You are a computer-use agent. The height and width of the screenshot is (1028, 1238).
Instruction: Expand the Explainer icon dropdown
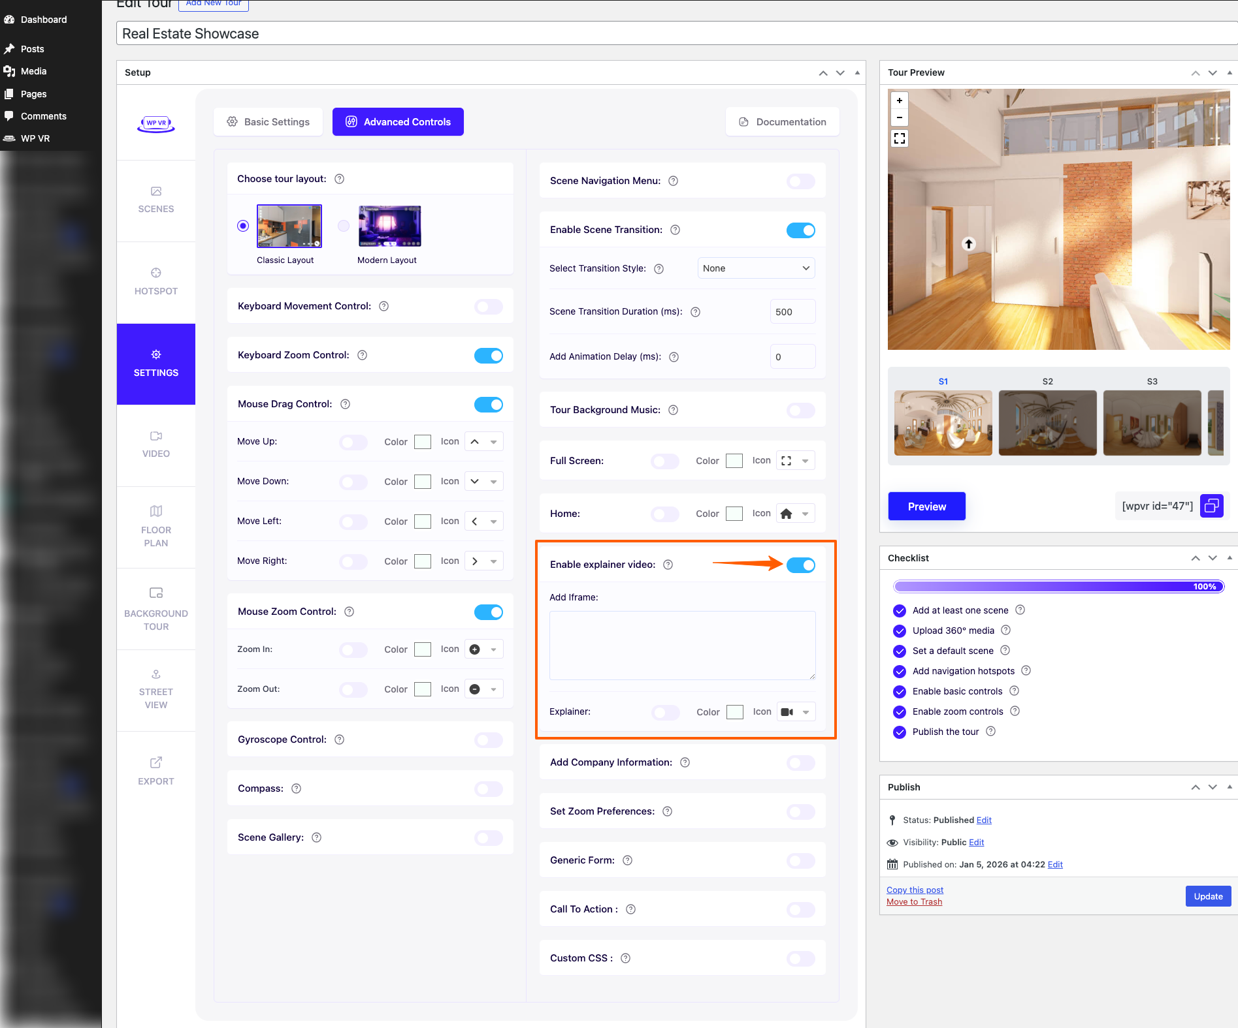(796, 712)
